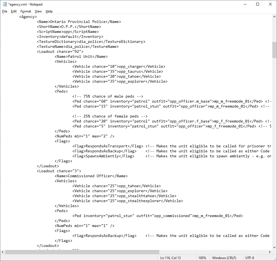Click the Loadout chance="3" line

point(59,171)
